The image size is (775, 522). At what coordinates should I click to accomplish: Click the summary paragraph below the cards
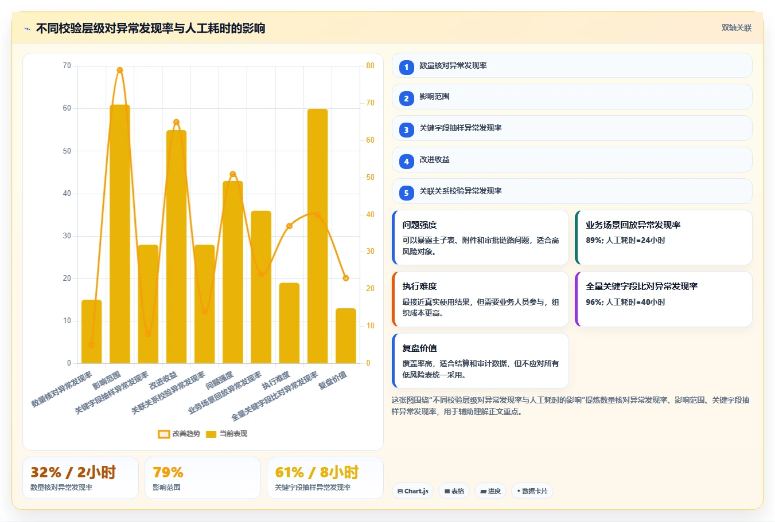[x=571, y=406]
